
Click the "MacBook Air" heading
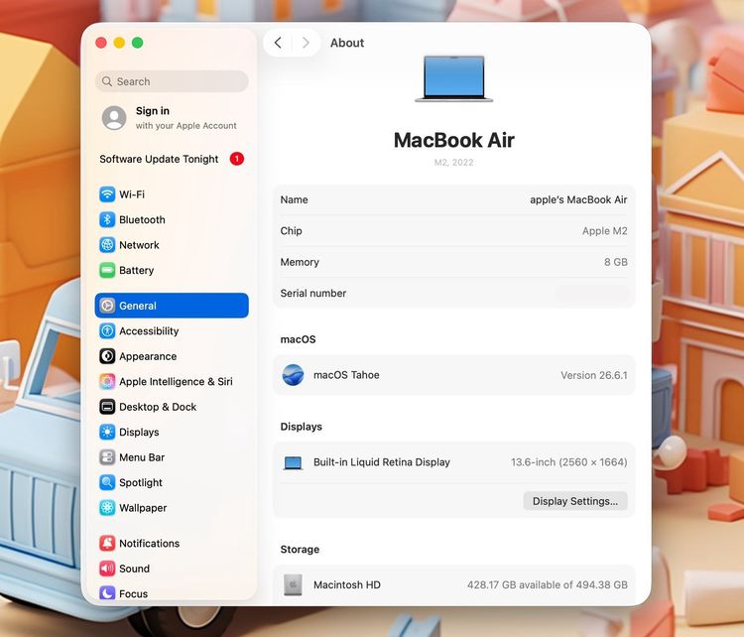click(454, 140)
